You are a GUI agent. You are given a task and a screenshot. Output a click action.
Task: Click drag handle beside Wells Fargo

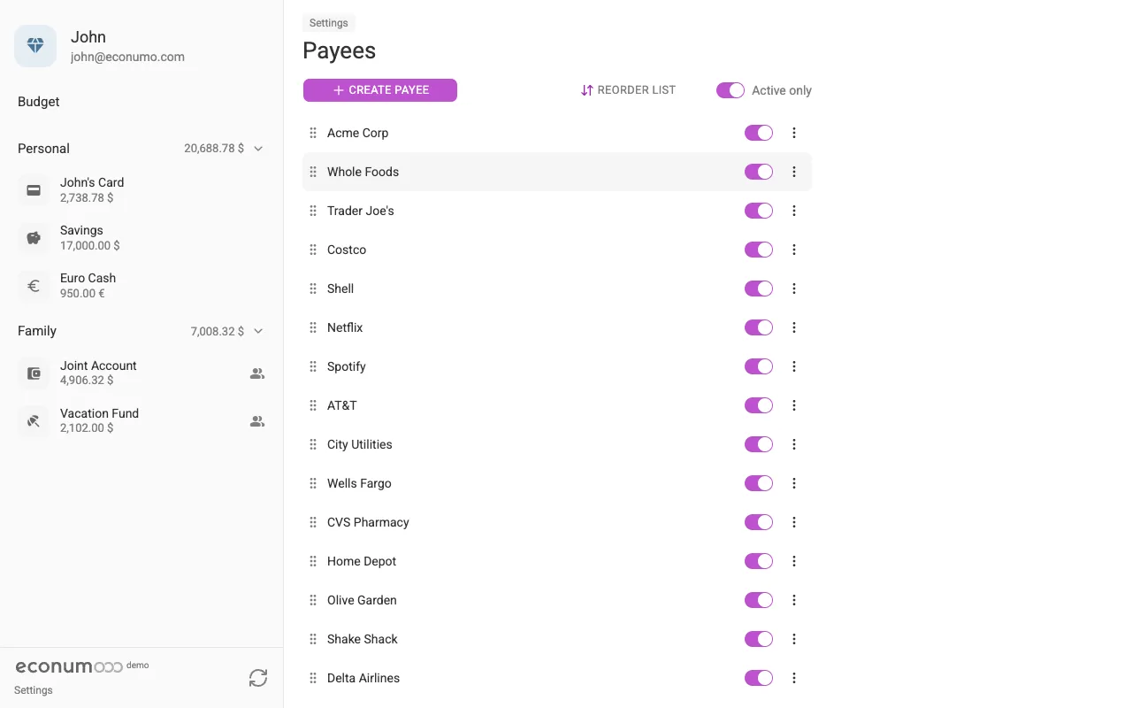click(313, 483)
